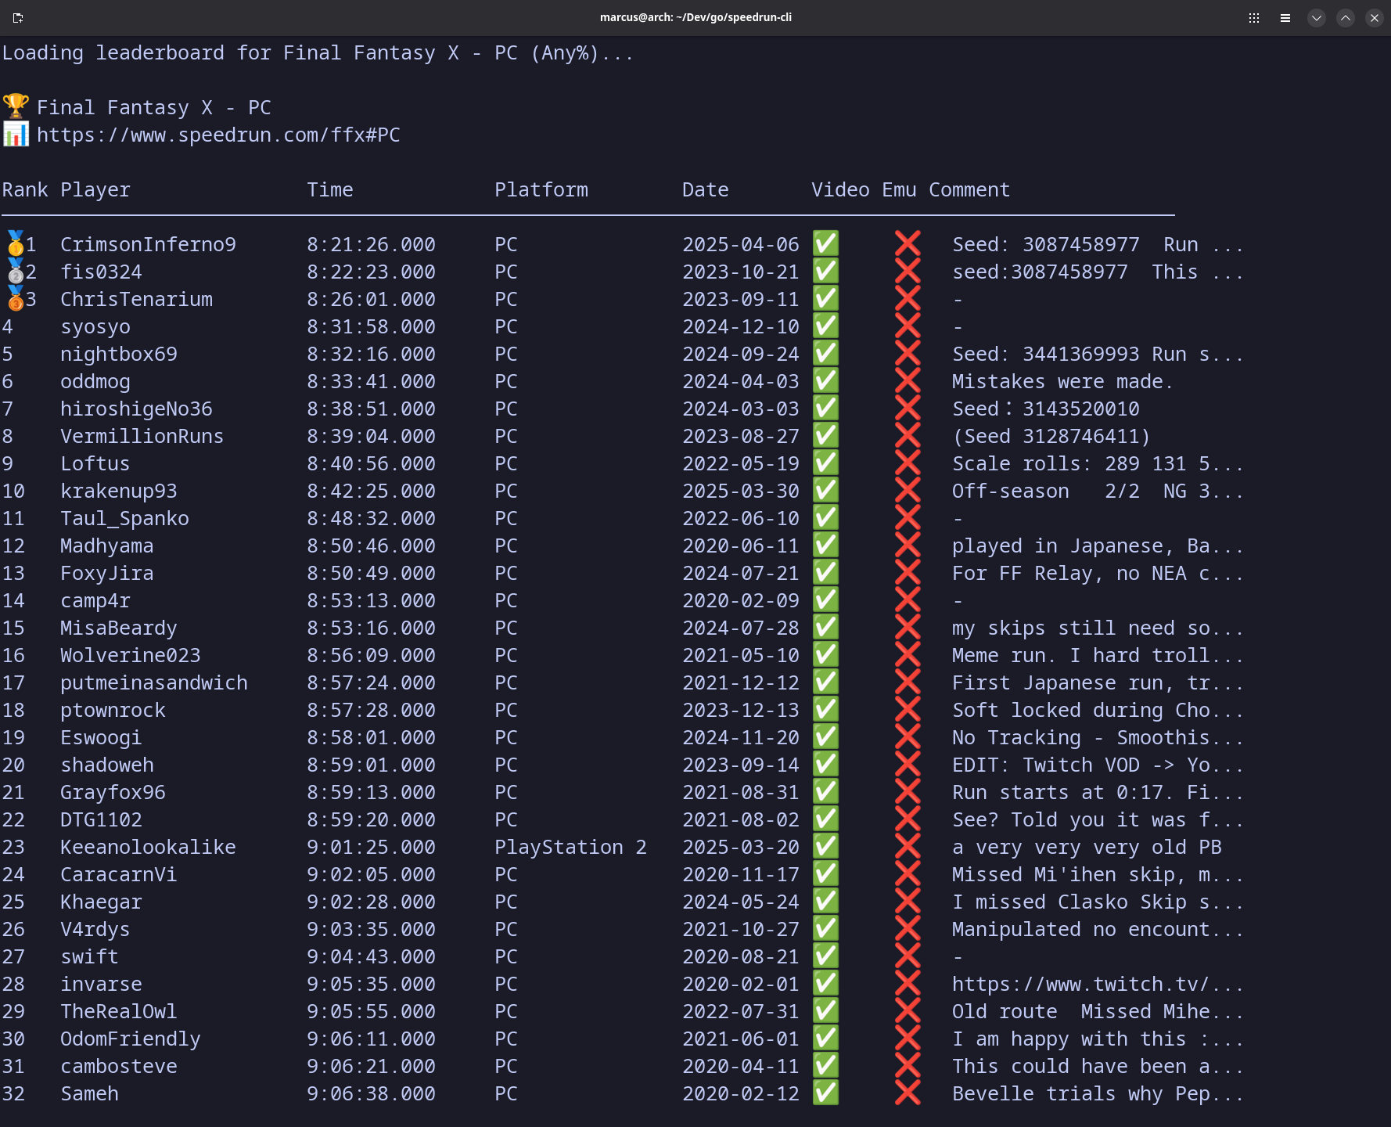Click the Platform column header
This screenshot has height=1127, width=1391.
pos(541,189)
